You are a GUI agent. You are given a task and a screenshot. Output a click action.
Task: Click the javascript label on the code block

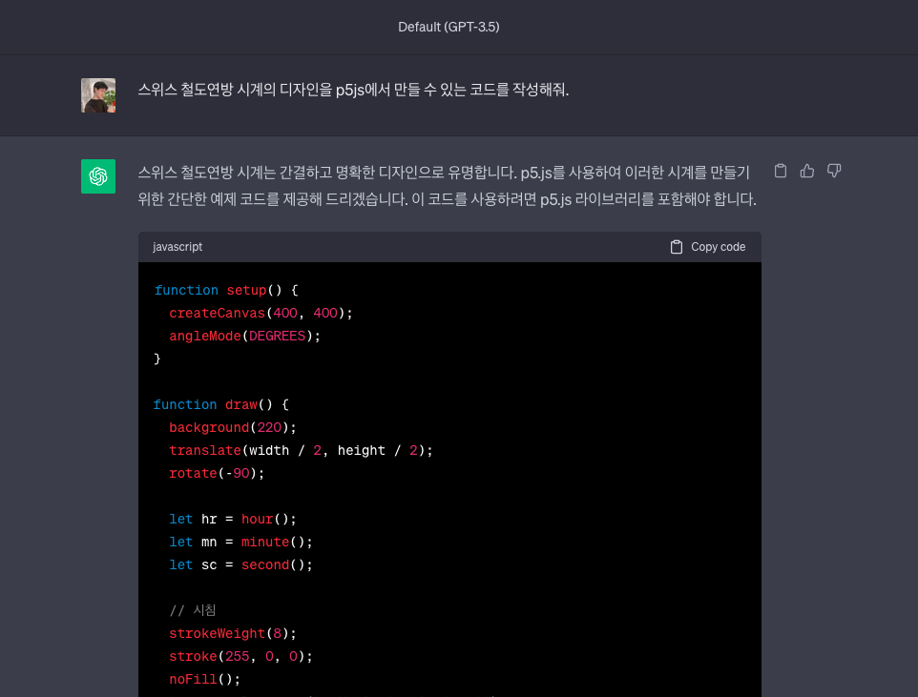(x=177, y=246)
